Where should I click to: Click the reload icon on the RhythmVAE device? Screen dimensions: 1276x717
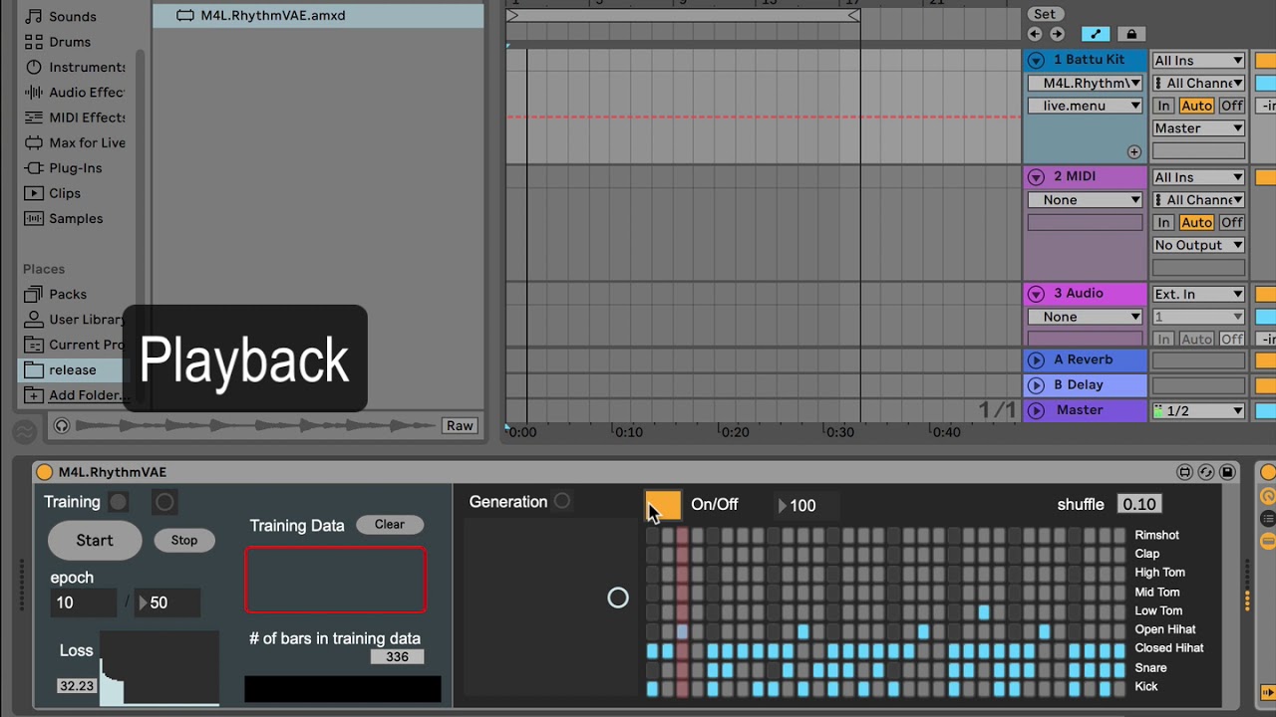(1206, 472)
